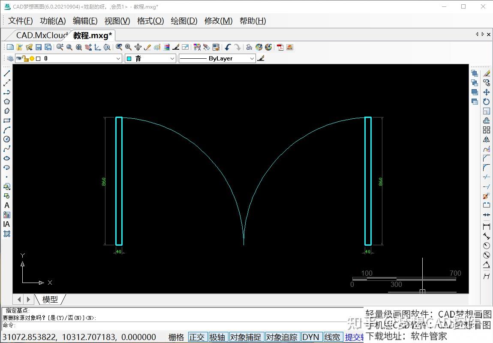Open the 编辑(E) menu
493x343 pixels.
[x=85, y=21]
